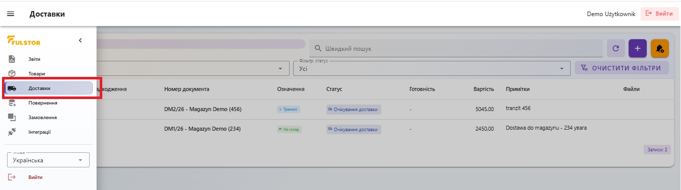Click the sidebar logout arrow icon
Image resolution: width=681 pixels, height=190 pixels.
[x=12, y=177]
